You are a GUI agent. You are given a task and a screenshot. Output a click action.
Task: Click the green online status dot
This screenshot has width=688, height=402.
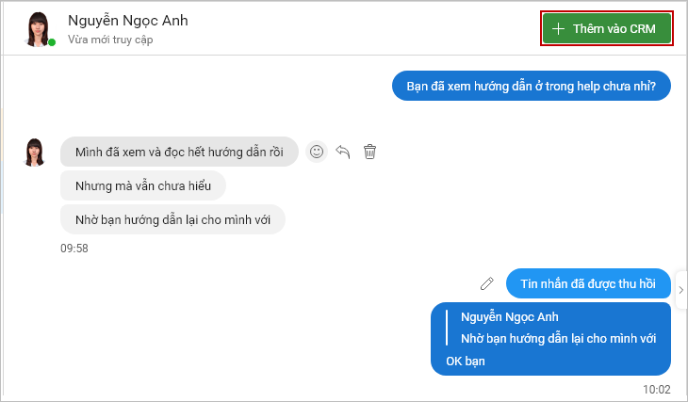[52, 42]
